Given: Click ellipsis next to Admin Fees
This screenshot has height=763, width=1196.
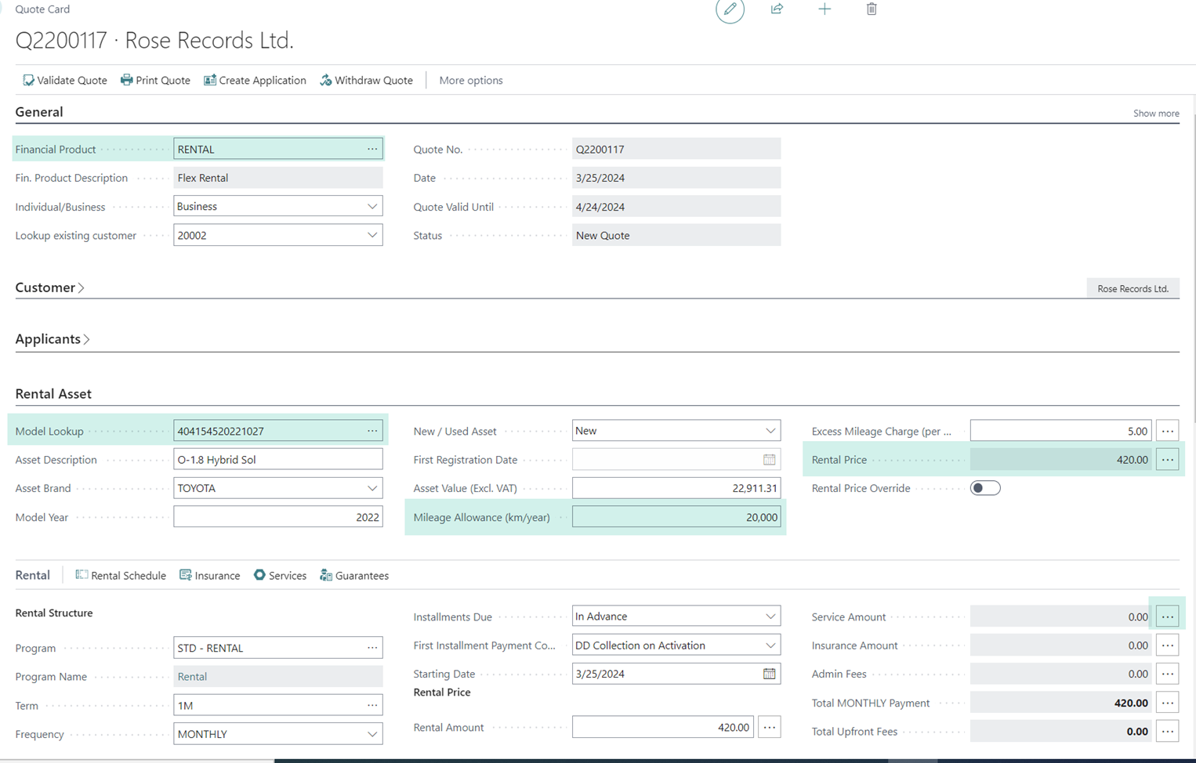Looking at the screenshot, I should pyautogui.click(x=1168, y=674).
